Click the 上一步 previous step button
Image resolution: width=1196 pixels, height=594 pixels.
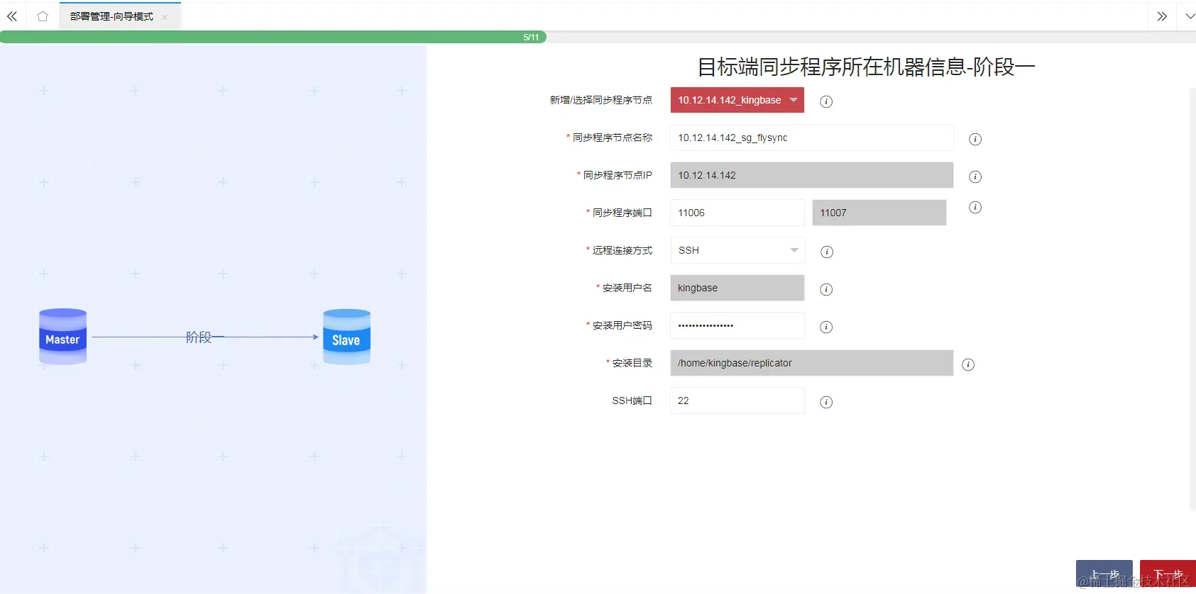1104,575
